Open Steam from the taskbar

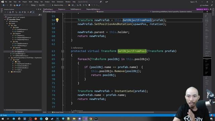click(x=52, y=119)
